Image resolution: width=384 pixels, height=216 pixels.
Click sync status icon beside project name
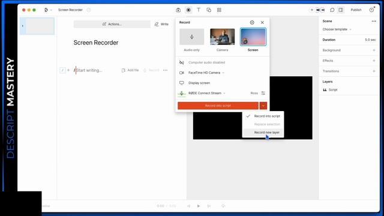(x=89, y=10)
